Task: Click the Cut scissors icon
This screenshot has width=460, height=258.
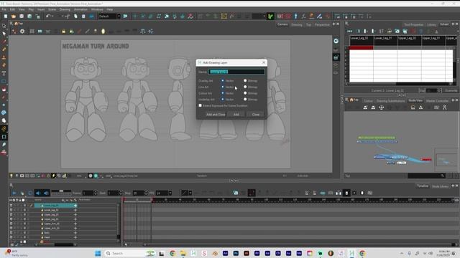Action: pos(68,16)
